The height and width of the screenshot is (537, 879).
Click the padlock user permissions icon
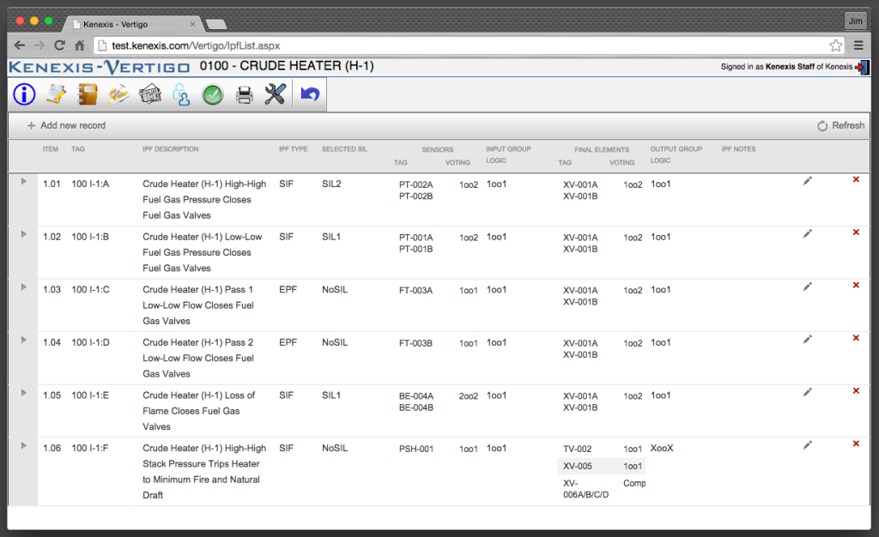pyautogui.click(x=181, y=95)
